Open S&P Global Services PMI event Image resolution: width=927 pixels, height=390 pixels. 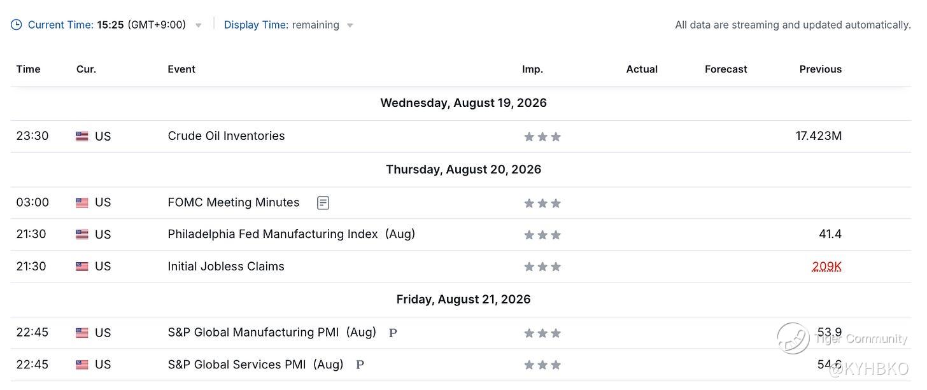point(255,365)
